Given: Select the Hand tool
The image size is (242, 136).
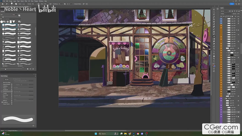Looking at the screenshot, I should point(214,56).
